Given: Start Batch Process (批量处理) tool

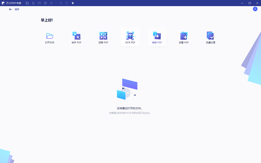Looking at the screenshot, I should pyautogui.click(x=210, y=36).
